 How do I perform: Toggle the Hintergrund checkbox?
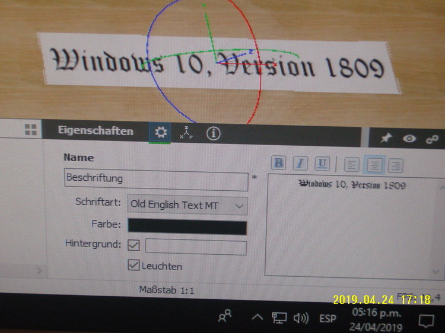[133, 245]
